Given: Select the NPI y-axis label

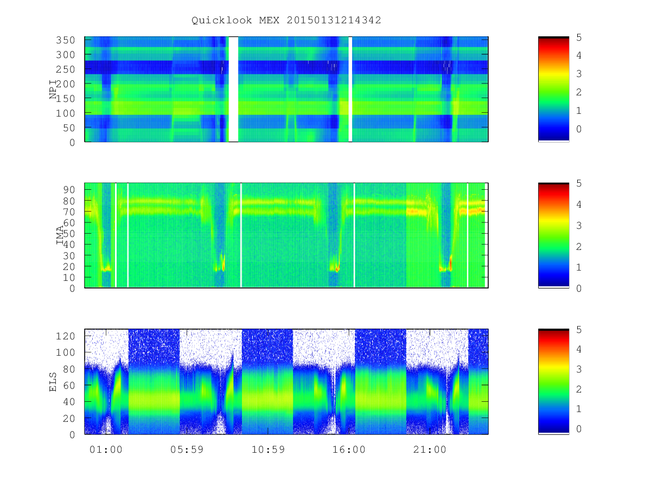Looking at the screenshot, I should [54, 89].
